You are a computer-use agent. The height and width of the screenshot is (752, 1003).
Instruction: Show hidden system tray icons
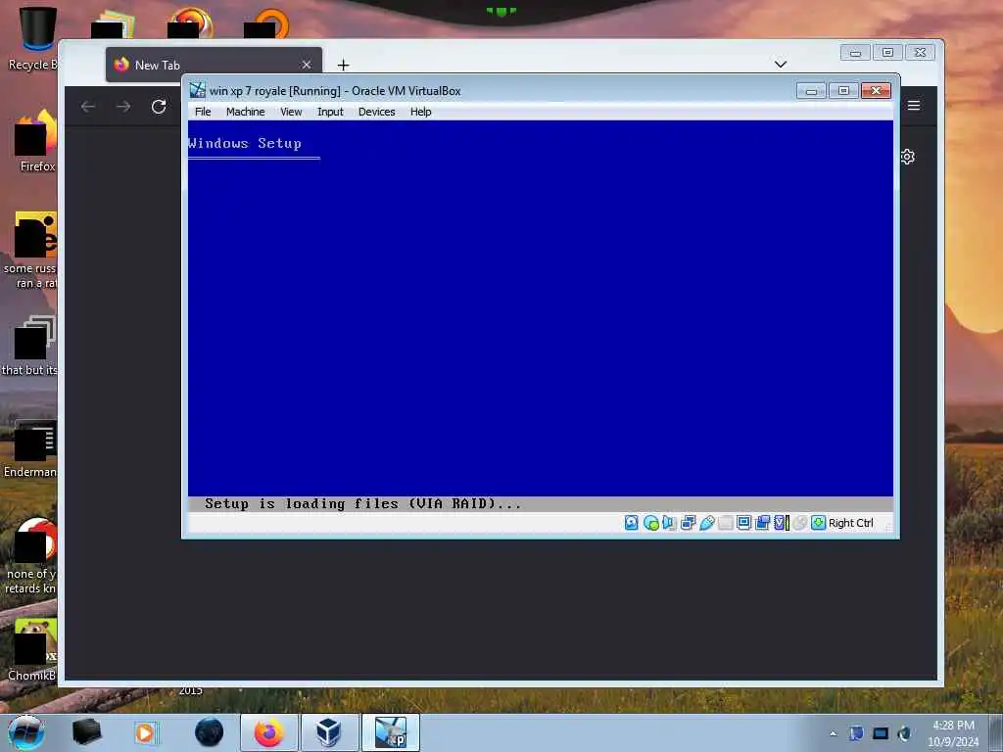pyautogui.click(x=833, y=733)
